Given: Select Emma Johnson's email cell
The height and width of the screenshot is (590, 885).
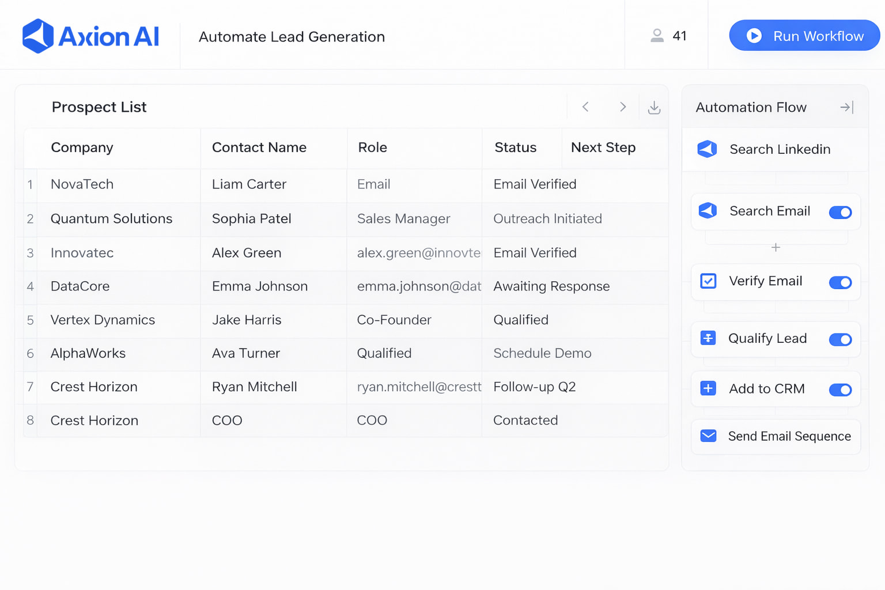Looking at the screenshot, I should tap(414, 286).
